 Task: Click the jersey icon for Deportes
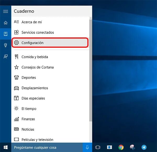(16, 78)
